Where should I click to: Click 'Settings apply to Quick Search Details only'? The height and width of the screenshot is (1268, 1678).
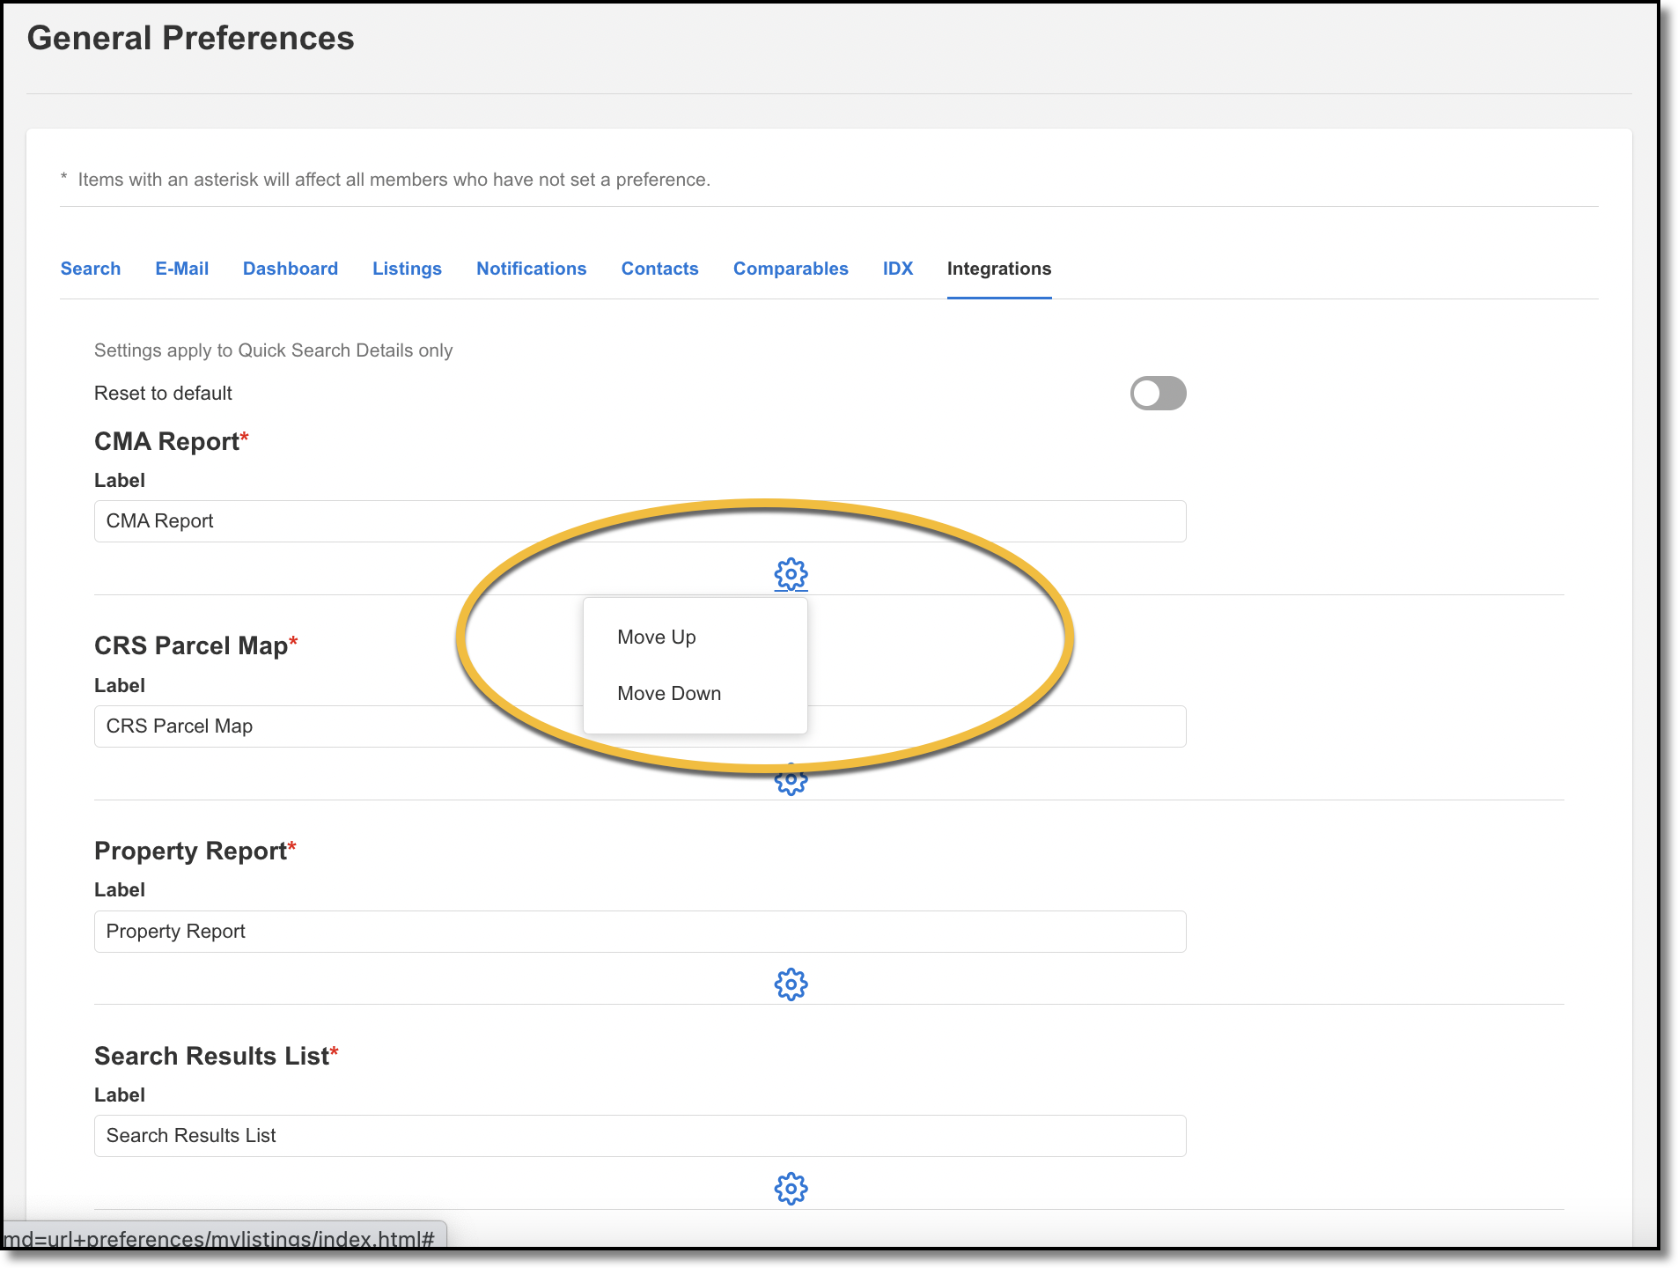[273, 350]
